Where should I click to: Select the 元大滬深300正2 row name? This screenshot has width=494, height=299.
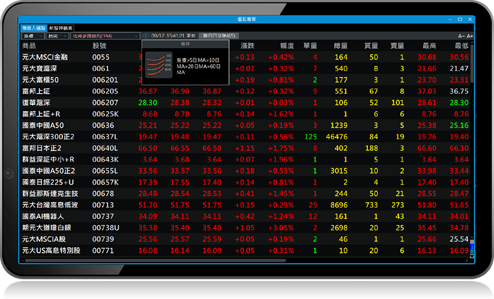pyautogui.click(x=48, y=137)
